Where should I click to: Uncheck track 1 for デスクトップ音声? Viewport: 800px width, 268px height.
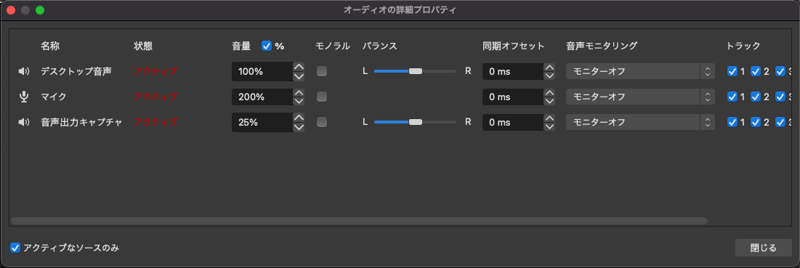pyautogui.click(x=732, y=71)
